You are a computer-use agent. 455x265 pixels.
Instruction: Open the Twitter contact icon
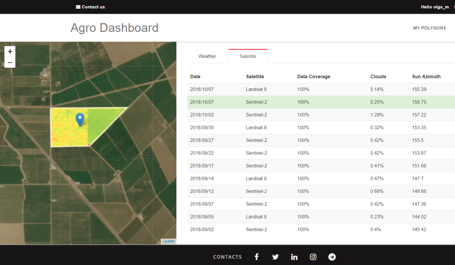click(x=276, y=257)
